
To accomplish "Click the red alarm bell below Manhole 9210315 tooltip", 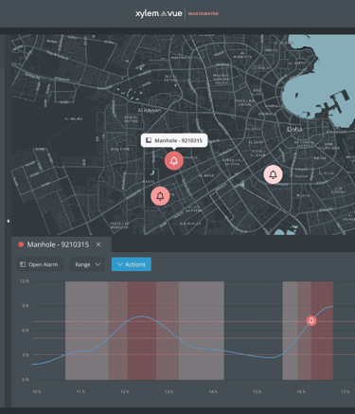I will click(x=174, y=161).
